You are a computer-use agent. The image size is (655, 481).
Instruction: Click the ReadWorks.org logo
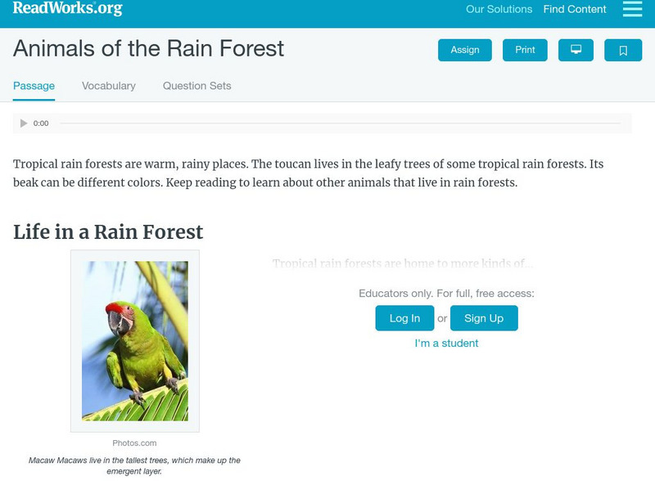pos(67,9)
